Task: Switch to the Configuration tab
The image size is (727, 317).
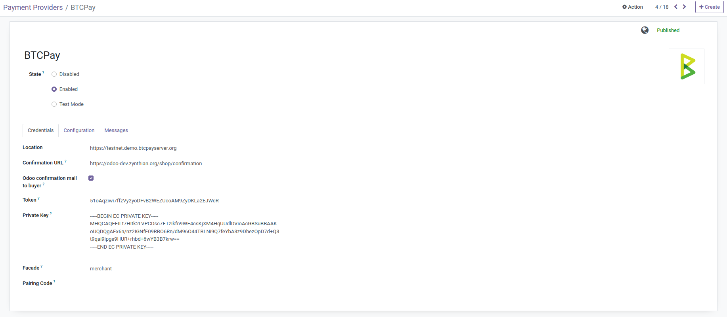Action: pos(79,130)
